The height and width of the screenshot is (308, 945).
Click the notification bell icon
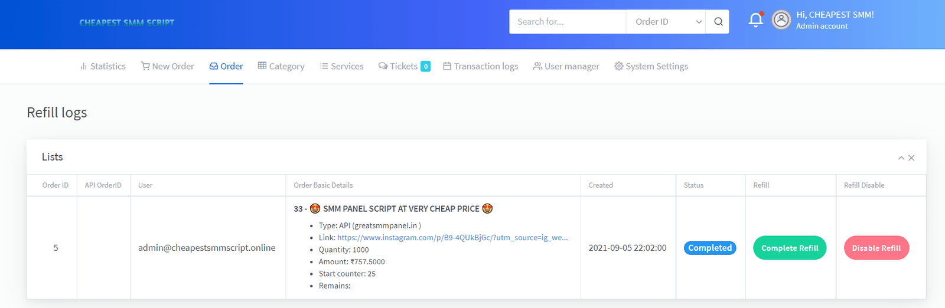tap(755, 21)
